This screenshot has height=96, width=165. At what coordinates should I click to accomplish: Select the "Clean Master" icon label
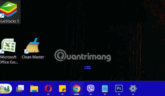point(33,57)
